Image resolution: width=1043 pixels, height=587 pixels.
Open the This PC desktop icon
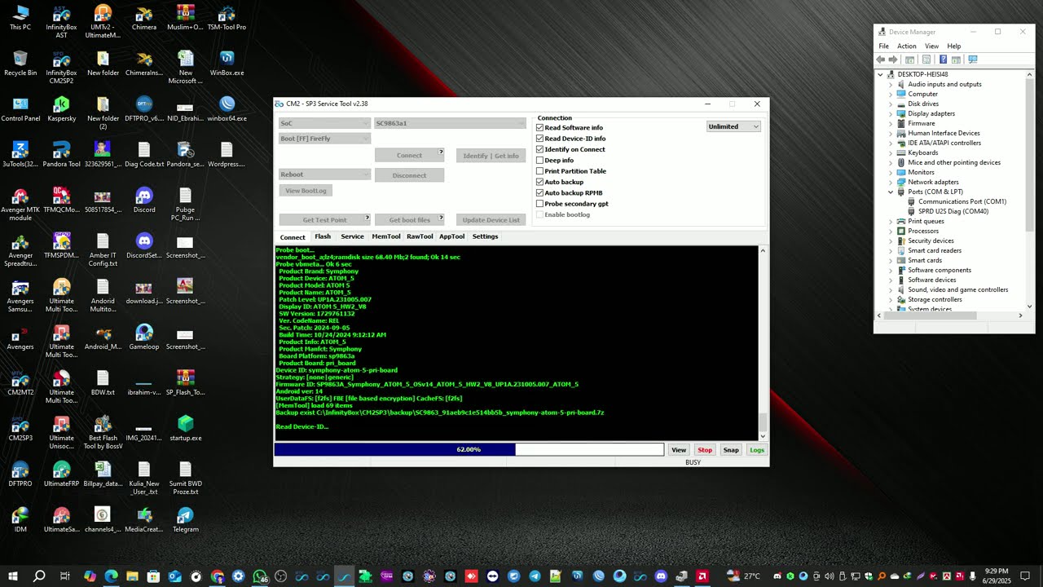pos(20,18)
